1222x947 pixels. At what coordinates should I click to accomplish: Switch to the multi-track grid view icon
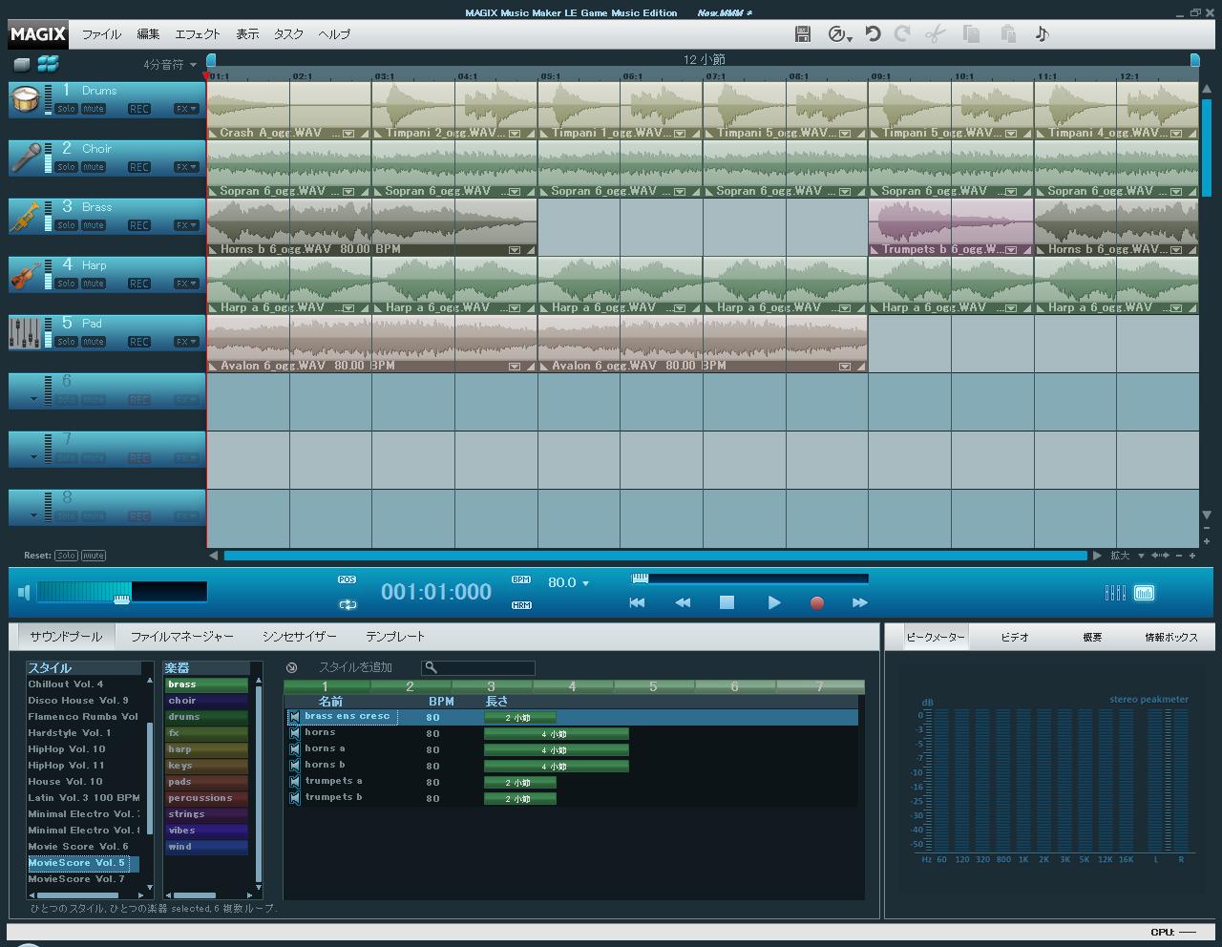48,65
